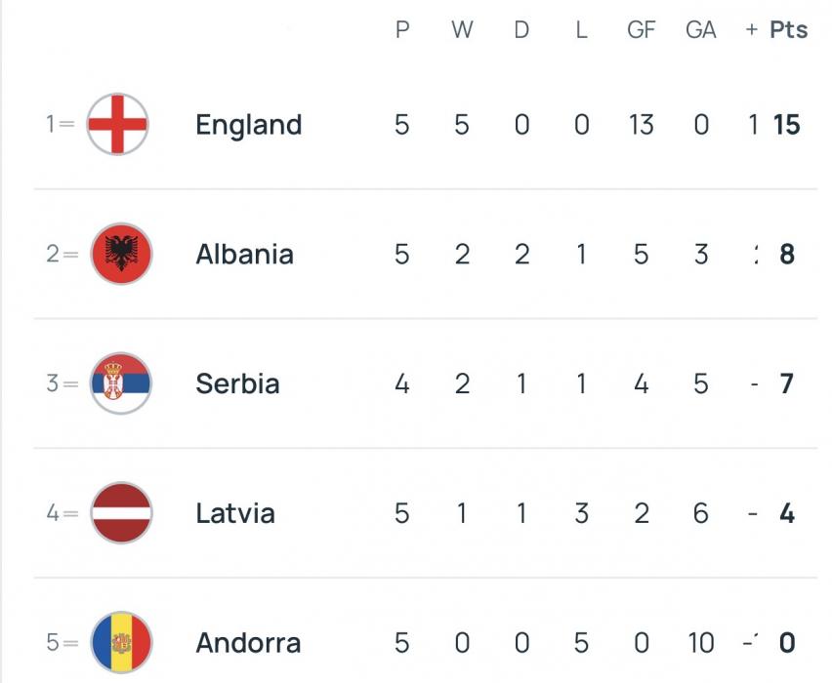
Task: Click the W wins column header
Action: pos(462,30)
